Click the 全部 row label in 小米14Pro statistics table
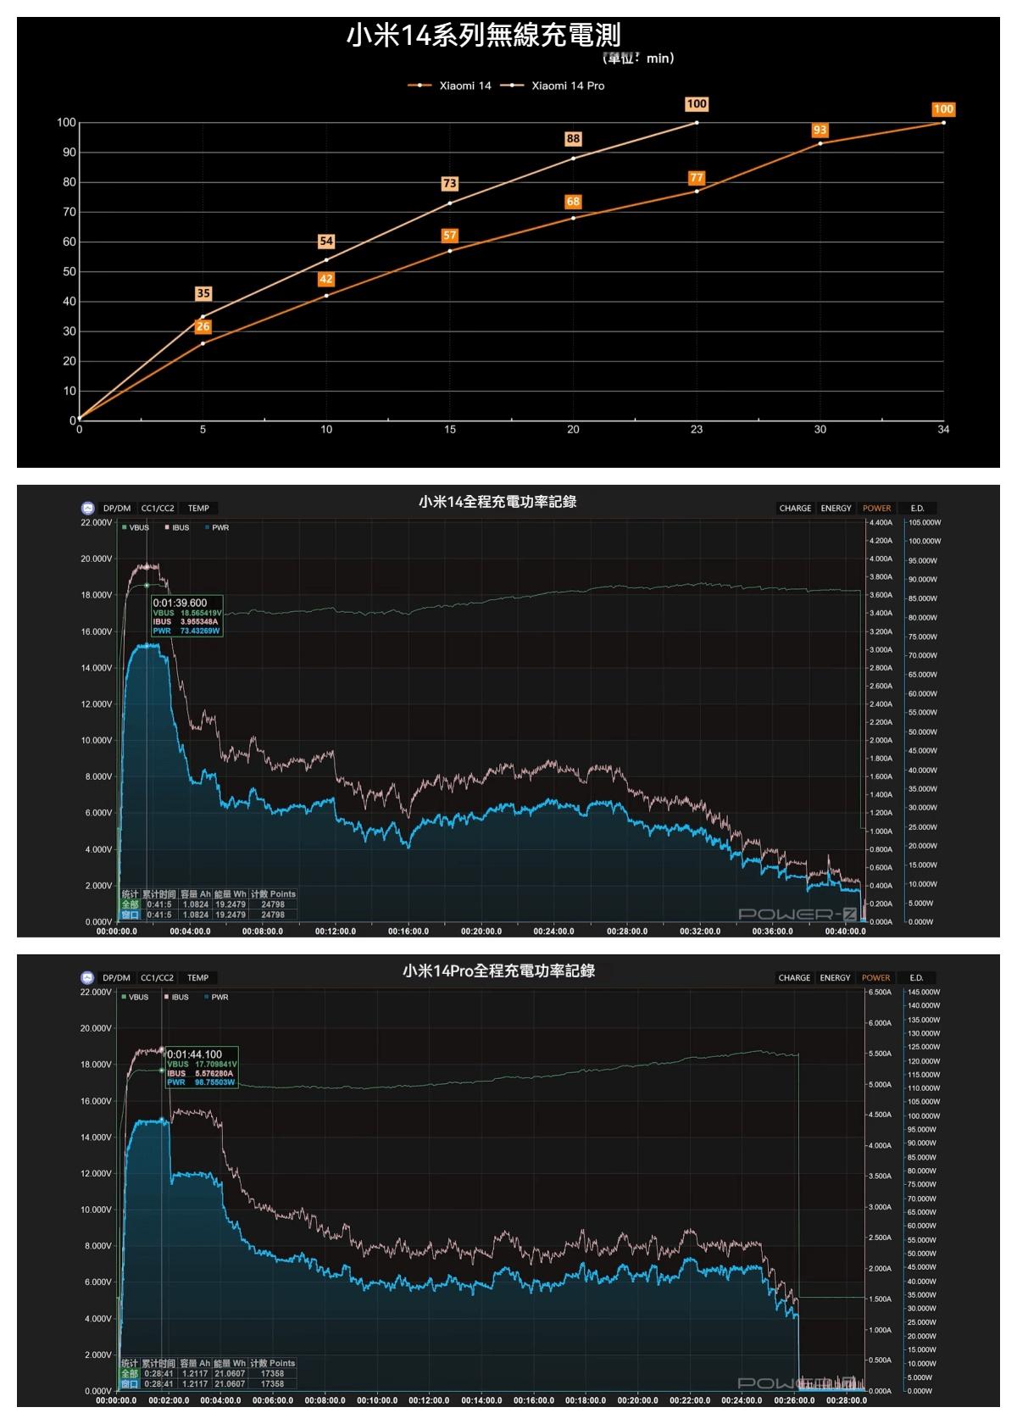1017x1424 pixels. [129, 1374]
